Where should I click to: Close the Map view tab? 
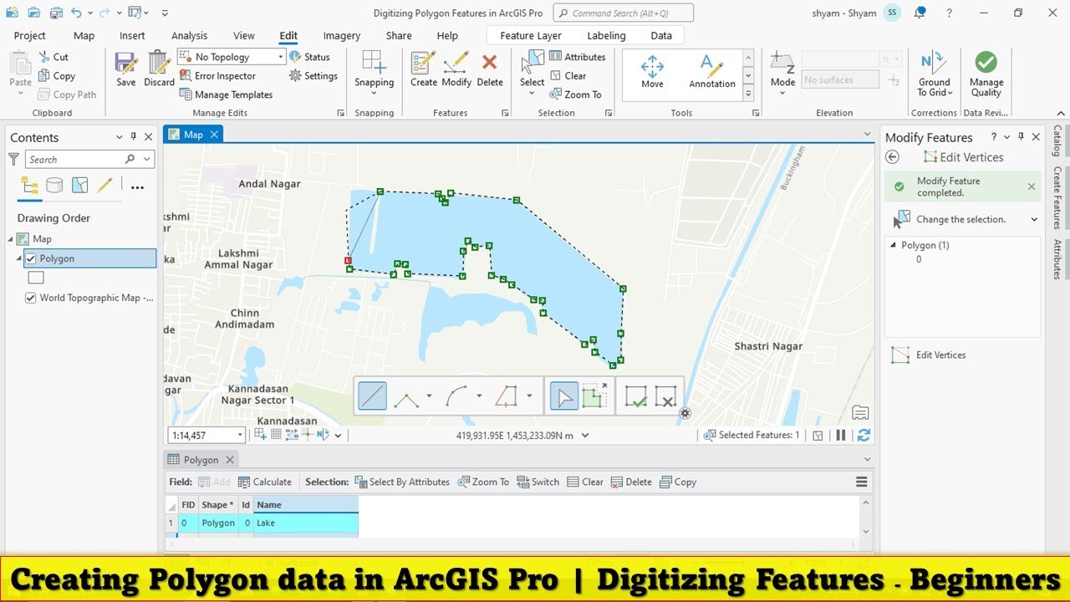214,135
